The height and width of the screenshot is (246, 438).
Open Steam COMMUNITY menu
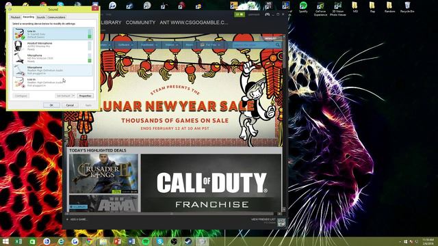140,23
